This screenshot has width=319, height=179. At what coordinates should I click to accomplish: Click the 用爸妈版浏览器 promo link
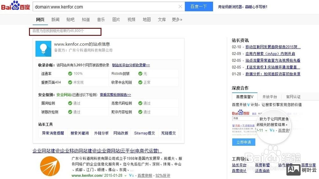[243, 7]
